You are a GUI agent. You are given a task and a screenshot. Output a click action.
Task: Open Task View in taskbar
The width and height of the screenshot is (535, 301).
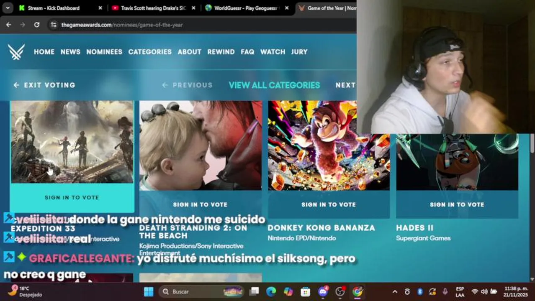[x=254, y=292]
